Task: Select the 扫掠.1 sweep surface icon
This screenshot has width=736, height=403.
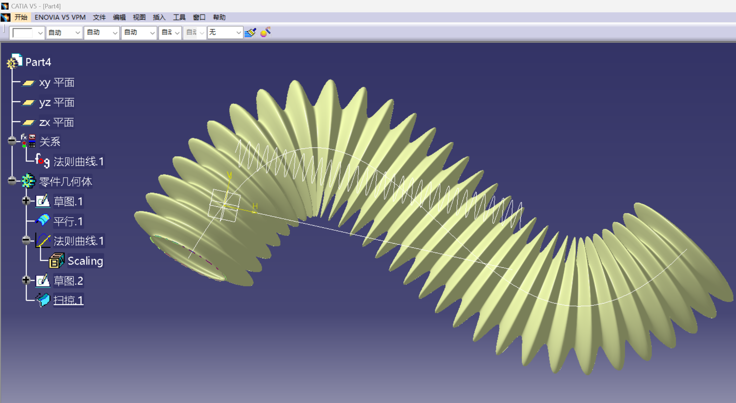Action: click(x=43, y=300)
